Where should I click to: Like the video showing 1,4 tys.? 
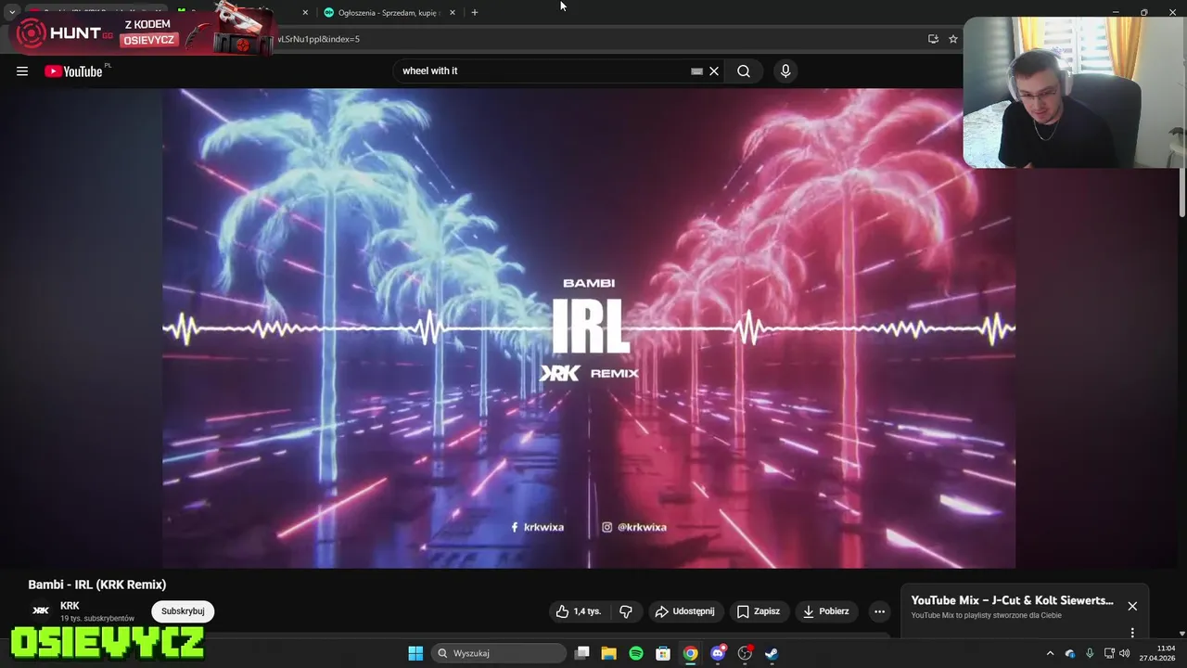pyautogui.click(x=579, y=611)
